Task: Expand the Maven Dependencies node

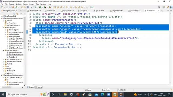Action: click(x=4, y=62)
